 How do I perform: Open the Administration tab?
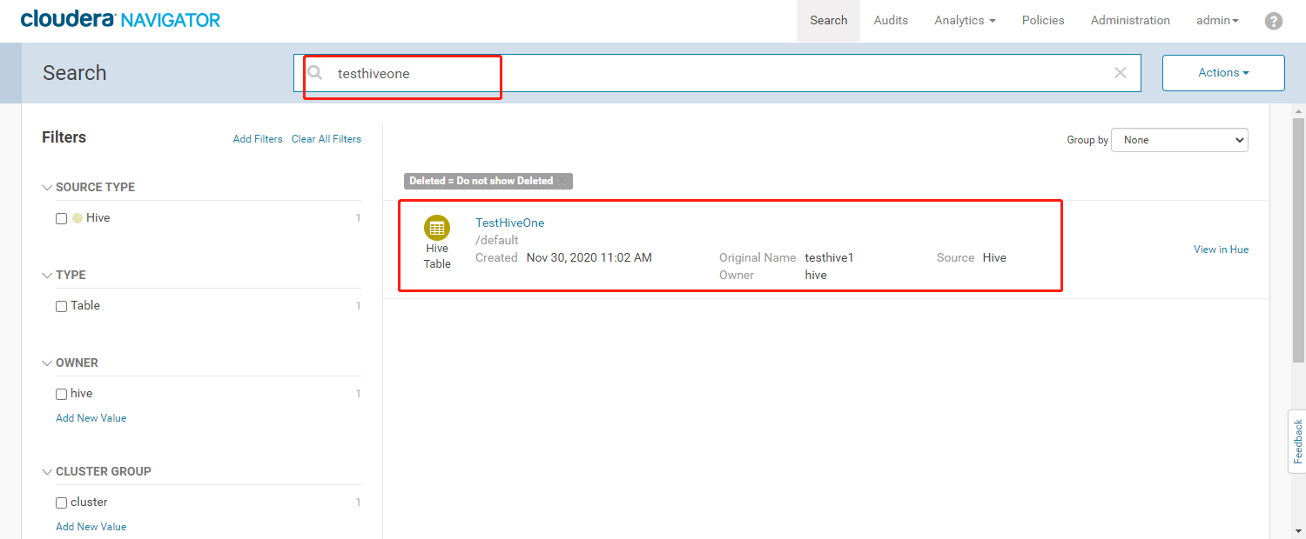(x=1130, y=20)
